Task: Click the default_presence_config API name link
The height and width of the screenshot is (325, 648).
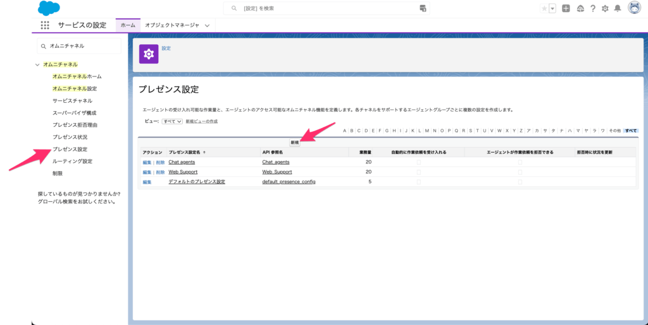Action: [289, 182]
